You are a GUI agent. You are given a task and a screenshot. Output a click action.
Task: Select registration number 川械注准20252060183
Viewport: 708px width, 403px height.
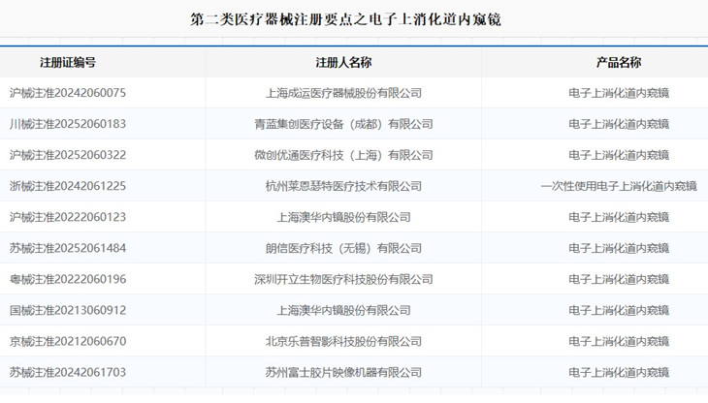(68, 124)
